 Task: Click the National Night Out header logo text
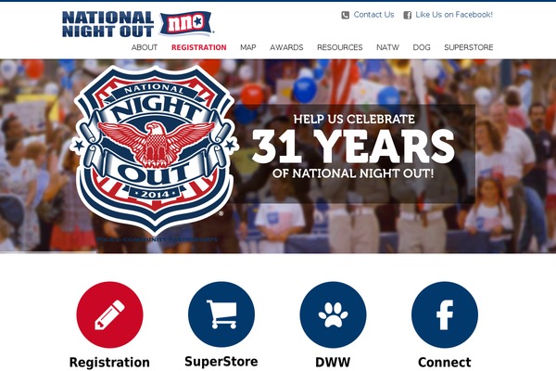[x=107, y=24]
